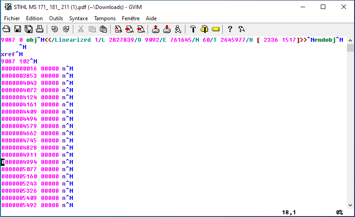The width and height of the screenshot is (355, 217).
Task: Click the 0000004579 offset entry
Action: tap(19, 126)
